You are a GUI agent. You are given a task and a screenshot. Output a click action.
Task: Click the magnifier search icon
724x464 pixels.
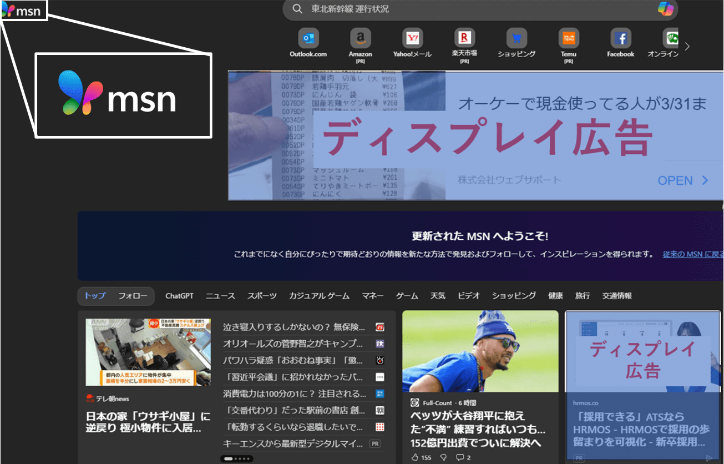pos(297,9)
